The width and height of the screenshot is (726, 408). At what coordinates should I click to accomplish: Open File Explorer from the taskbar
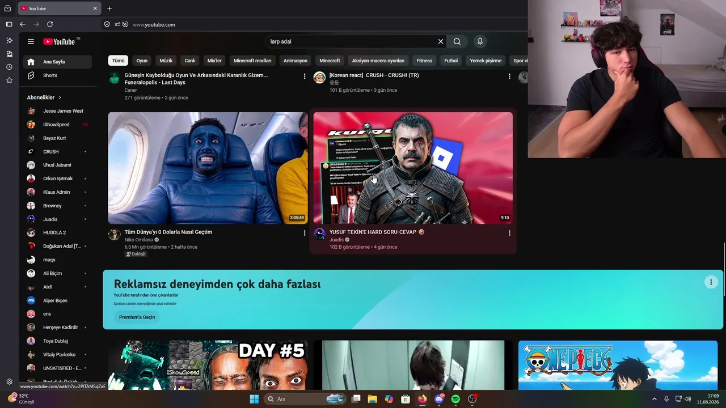pyautogui.click(x=372, y=399)
